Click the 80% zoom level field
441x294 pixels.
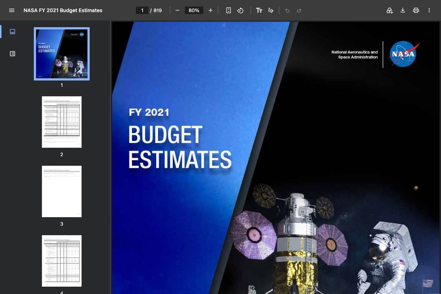(x=194, y=10)
